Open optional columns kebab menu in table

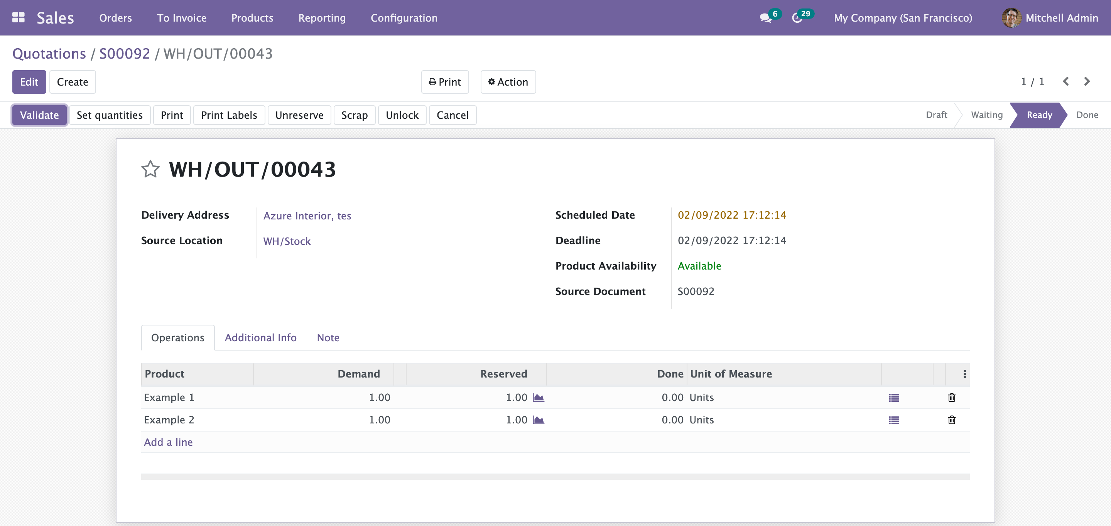pyautogui.click(x=964, y=374)
